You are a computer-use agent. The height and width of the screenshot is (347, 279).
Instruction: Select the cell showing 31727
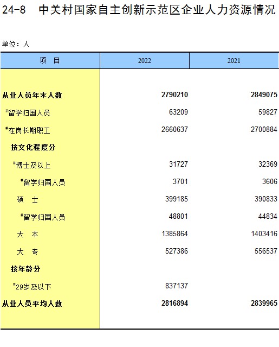178,164
